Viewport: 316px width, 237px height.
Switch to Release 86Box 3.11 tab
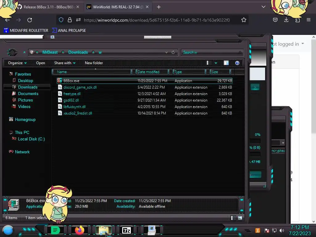pos(48,7)
